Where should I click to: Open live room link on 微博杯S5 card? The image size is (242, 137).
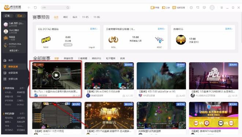pyautogui.click(x=229, y=29)
